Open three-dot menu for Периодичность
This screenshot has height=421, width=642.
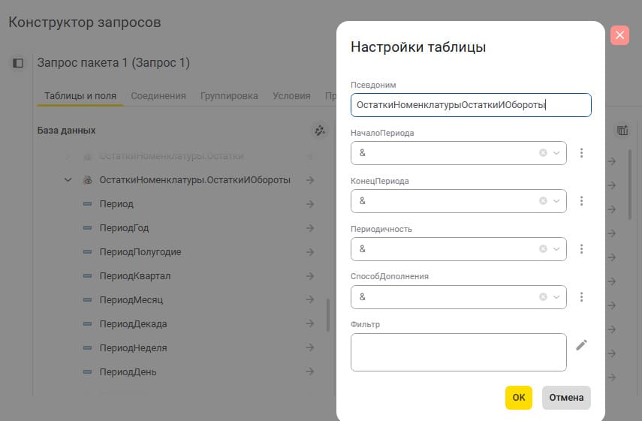pyautogui.click(x=581, y=249)
